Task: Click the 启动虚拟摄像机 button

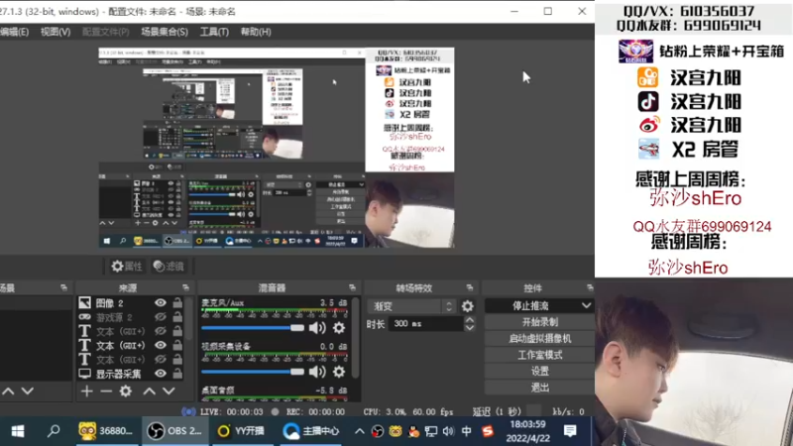Action: pyautogui.click(x=539, y=338)
